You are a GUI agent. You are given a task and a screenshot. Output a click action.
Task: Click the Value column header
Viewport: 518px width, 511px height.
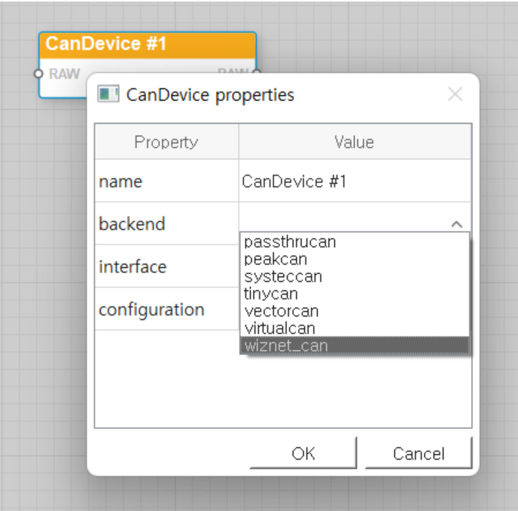[354, 142]
